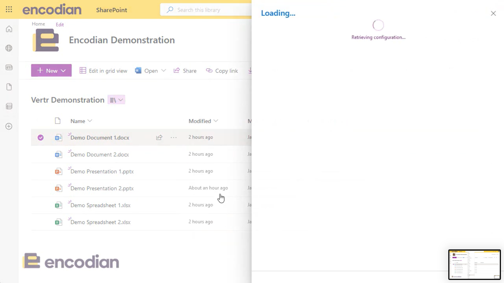Click the Word icon of Demo Document 1.docx
504x283 pixels.
click(58, 138)
